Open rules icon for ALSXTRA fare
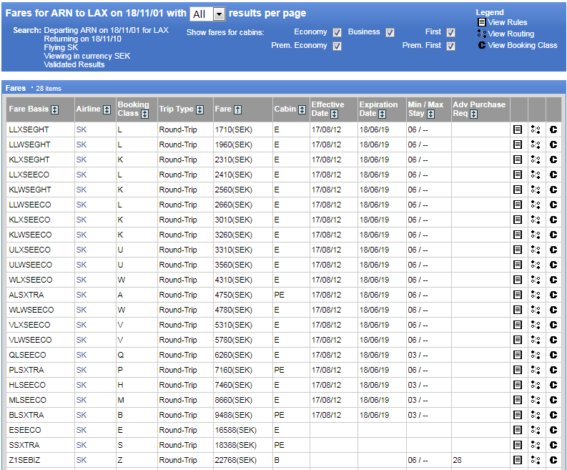Viewport: 567px width, 470px height. point(518,295)
